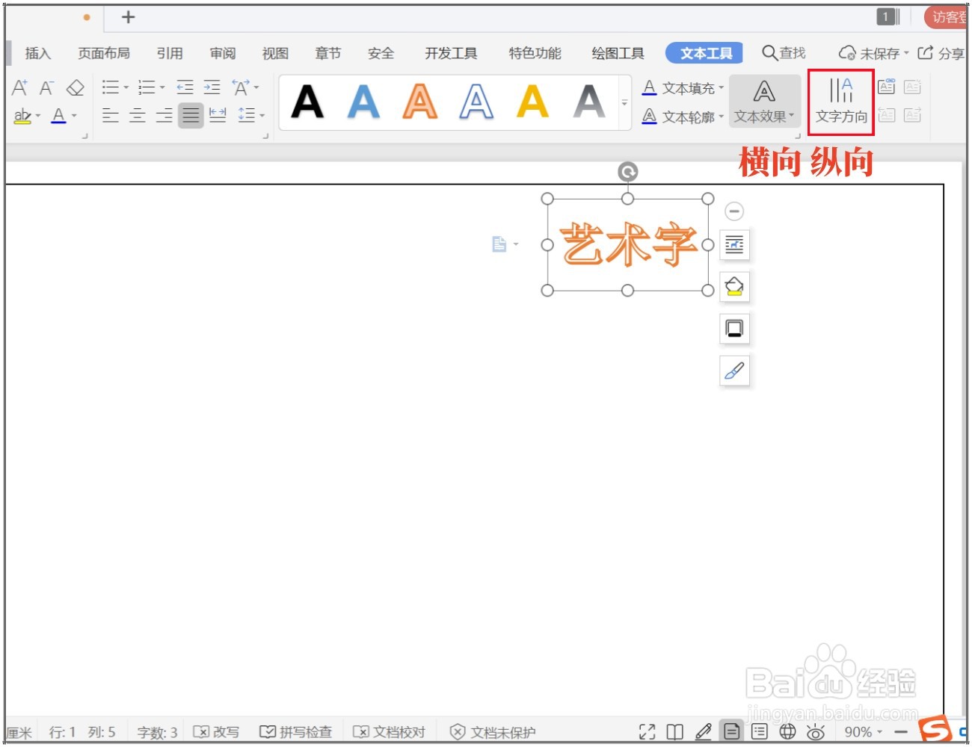The width and height of the screenshot is (972, 747).
Task: Open paragraph group dialog launcher
Action: pos(265,136)
